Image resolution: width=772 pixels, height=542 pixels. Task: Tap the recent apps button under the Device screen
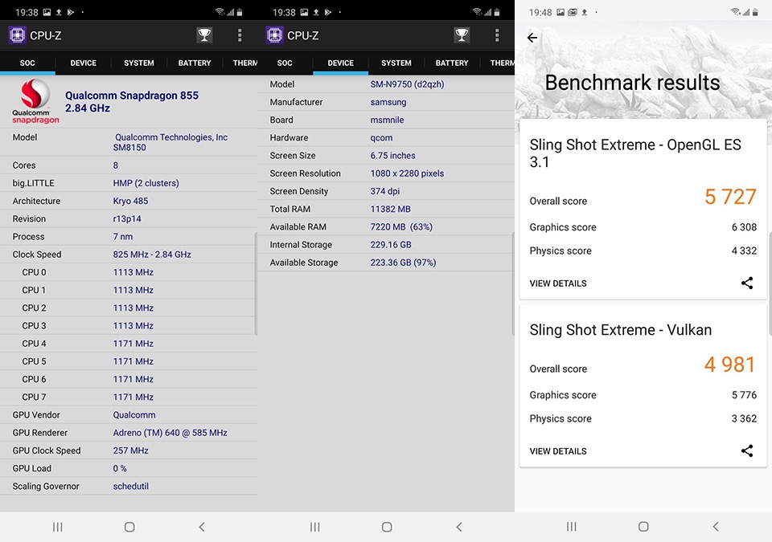[315, 528]
